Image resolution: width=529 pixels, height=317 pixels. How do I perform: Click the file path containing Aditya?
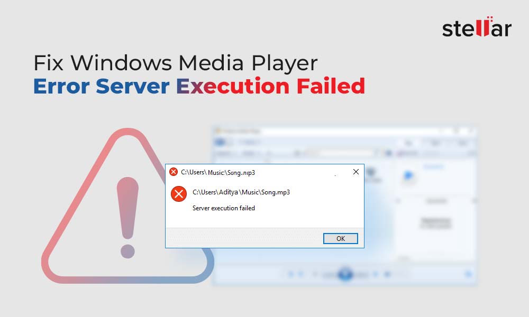pos(241,192)
